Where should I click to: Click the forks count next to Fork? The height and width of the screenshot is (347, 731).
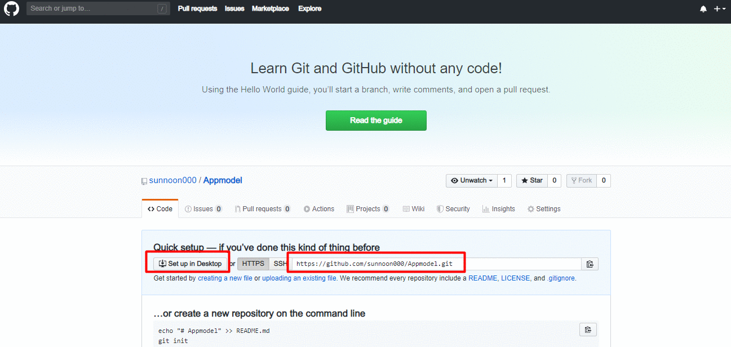[604, 181]
